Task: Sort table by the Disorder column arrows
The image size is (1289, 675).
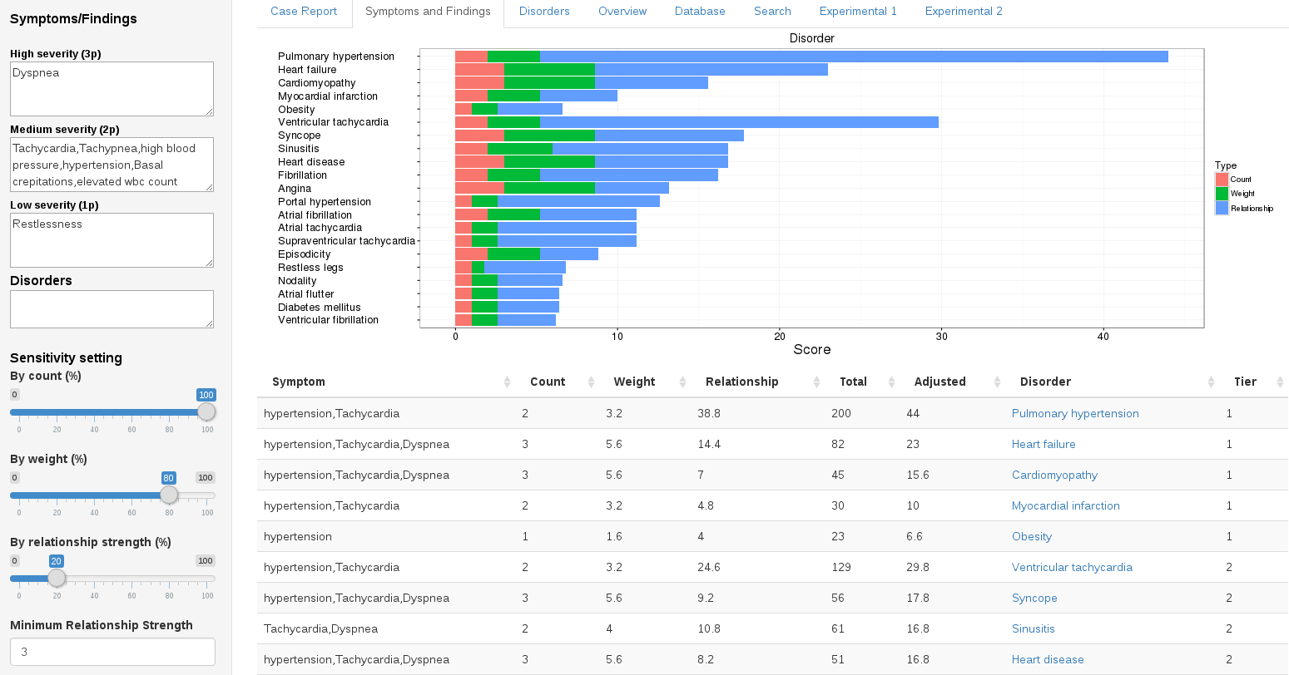Action: pos(1212,382)
